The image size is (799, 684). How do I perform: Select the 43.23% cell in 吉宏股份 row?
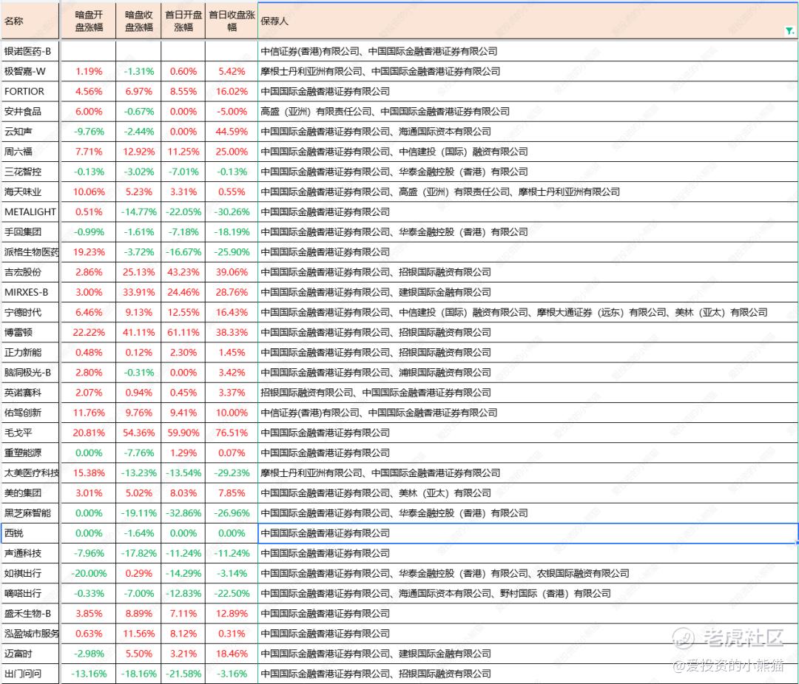[183, 272]
